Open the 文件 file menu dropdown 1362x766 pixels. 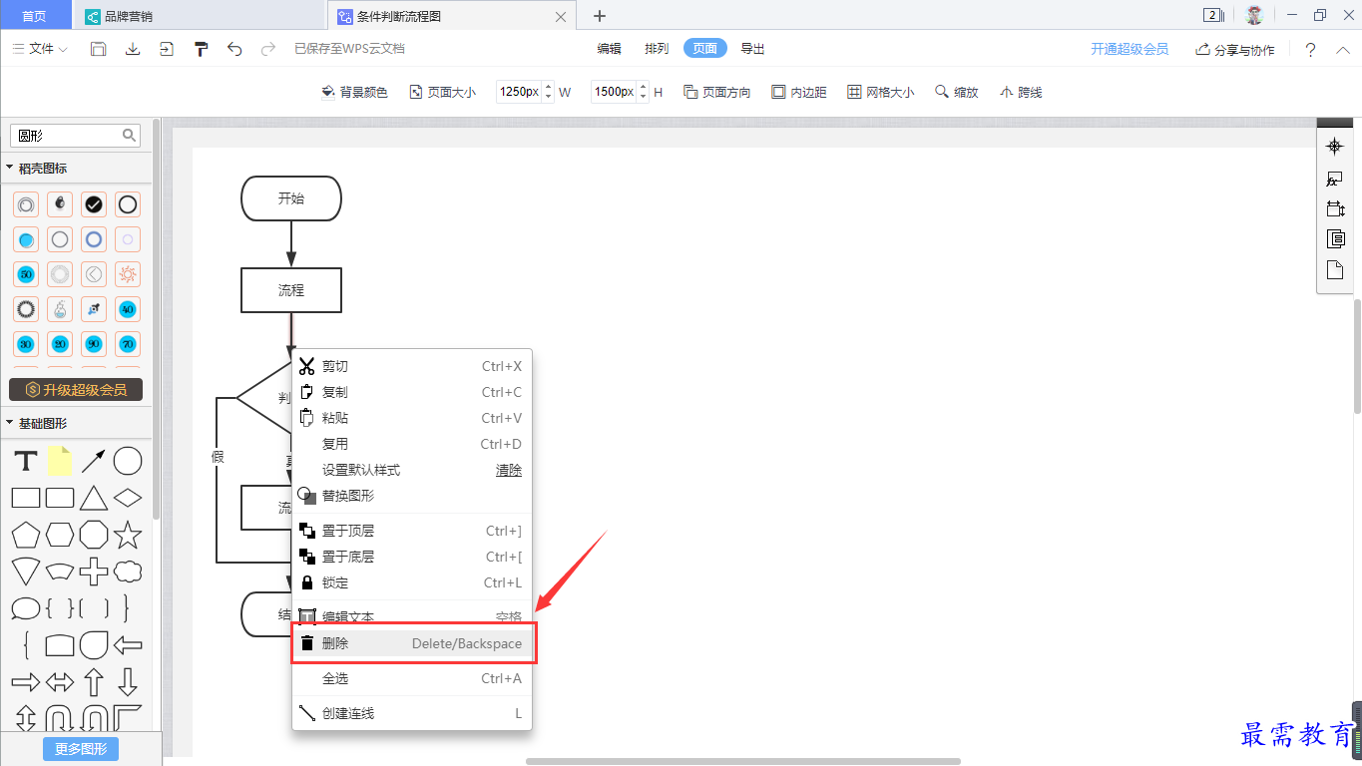40,49
